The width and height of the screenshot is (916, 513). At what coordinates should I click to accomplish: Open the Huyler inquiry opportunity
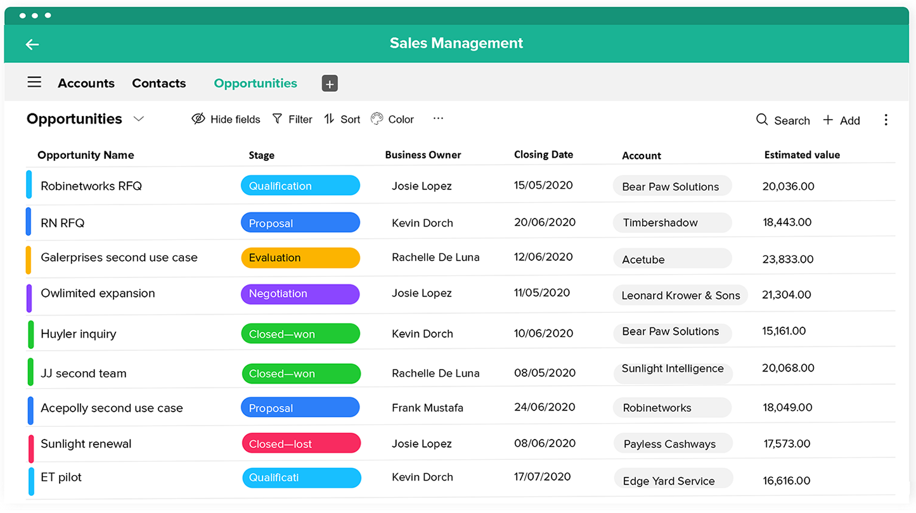[79, 334]
